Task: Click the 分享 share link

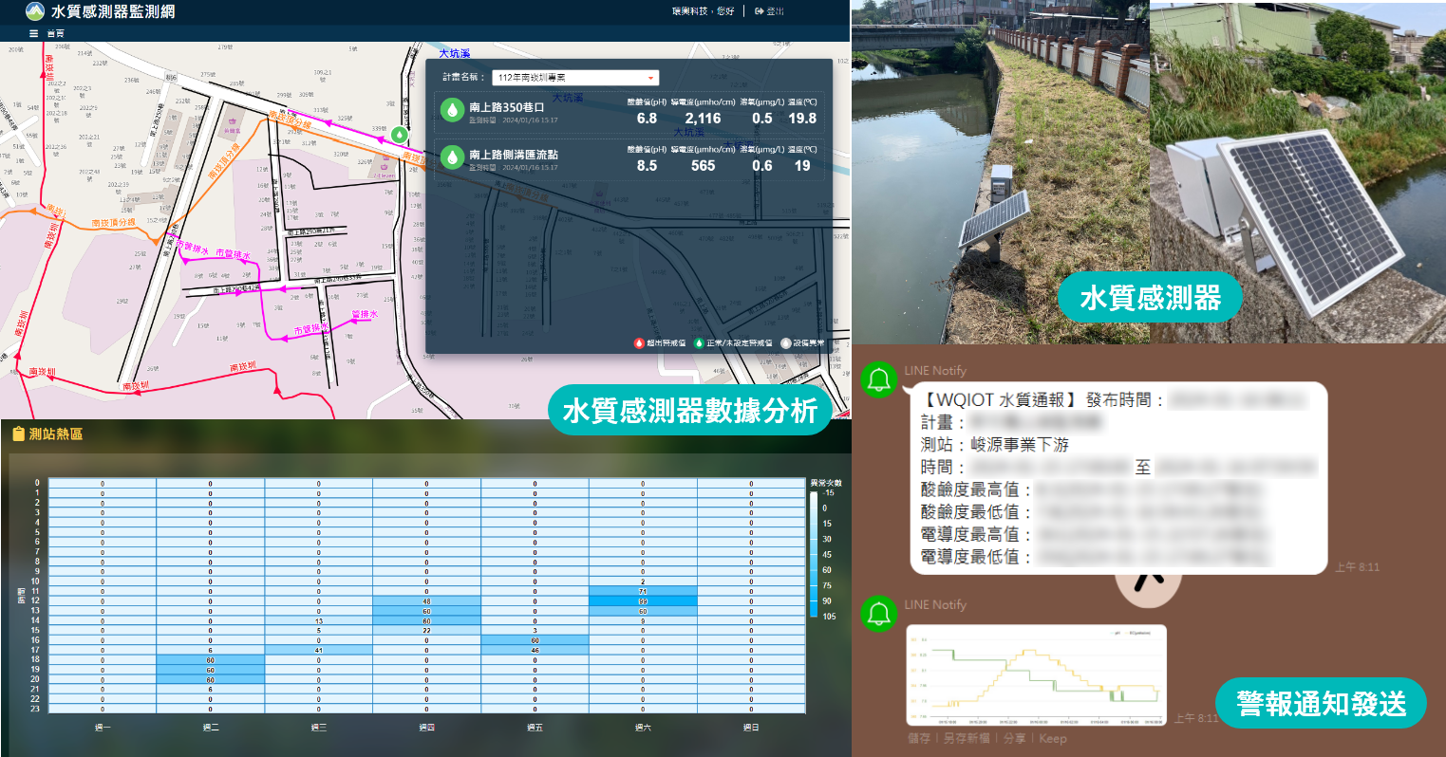Action: click(1014, 738)
